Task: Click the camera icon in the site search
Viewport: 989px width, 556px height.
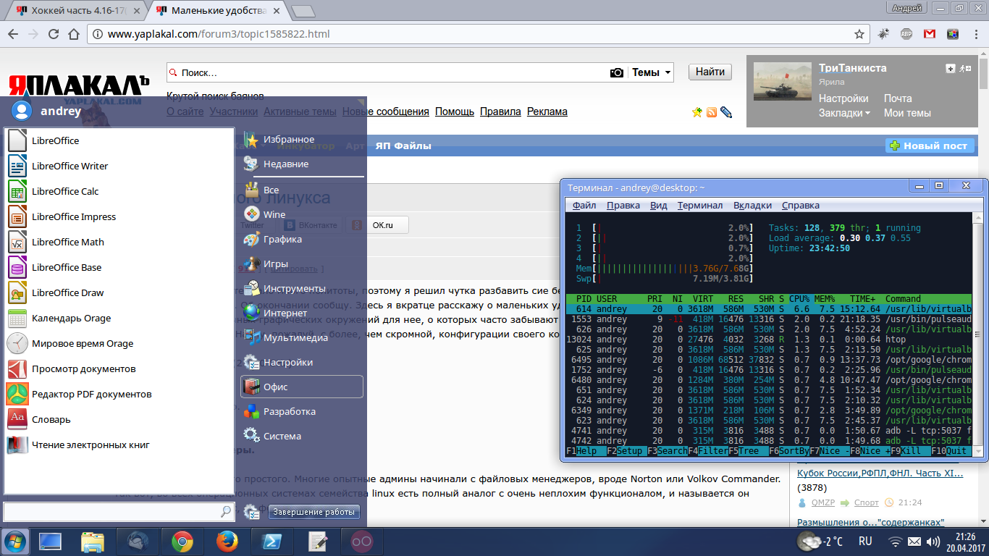Action: click(617, 72)
